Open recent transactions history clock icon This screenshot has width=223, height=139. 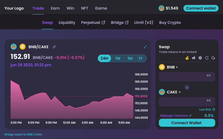207,58
